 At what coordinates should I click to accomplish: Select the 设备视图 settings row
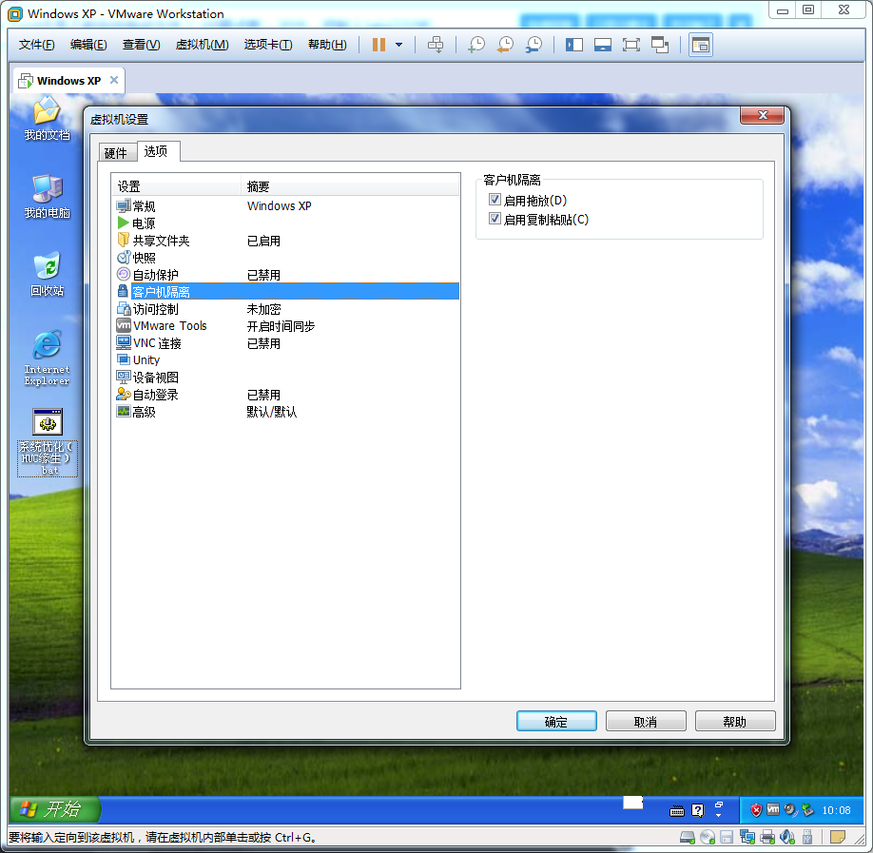click(x=285, y=378)
